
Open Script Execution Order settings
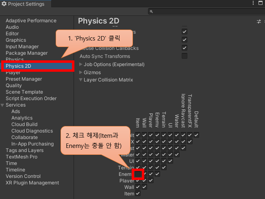pyautogui.click(x=31, y=98)
